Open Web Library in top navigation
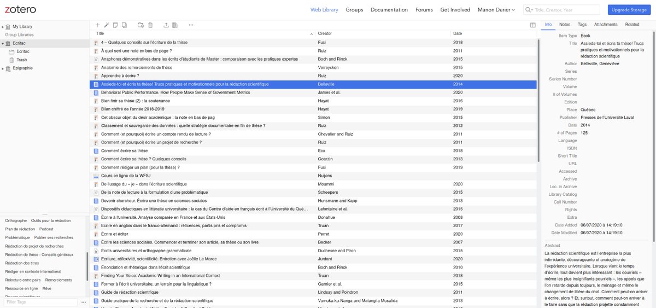 click(x=324, y=10)
